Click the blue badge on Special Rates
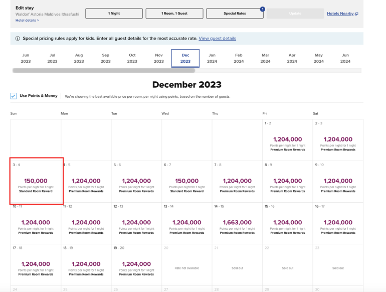This screenshot has height=292, width=386. (x=262, y=9)
